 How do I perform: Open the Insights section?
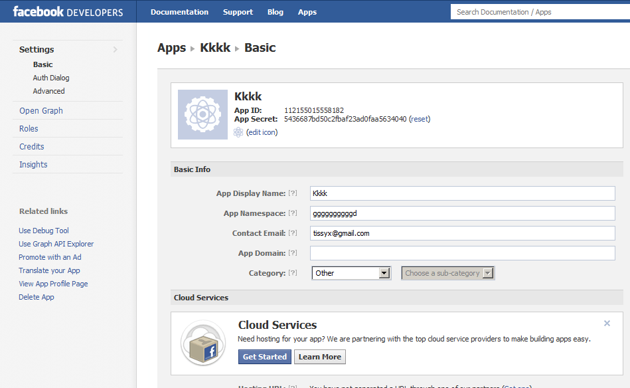33,165
